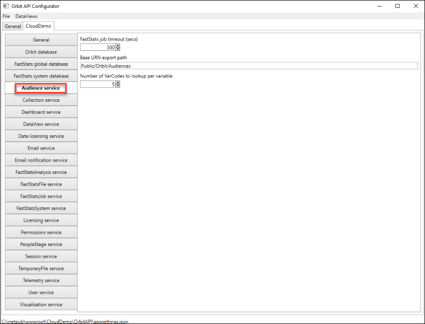Open the File menu
425x324 pixels.
pyautogui.click(x=6, y=16)
